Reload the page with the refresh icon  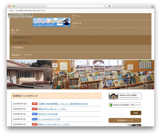(x=105, y=6)
